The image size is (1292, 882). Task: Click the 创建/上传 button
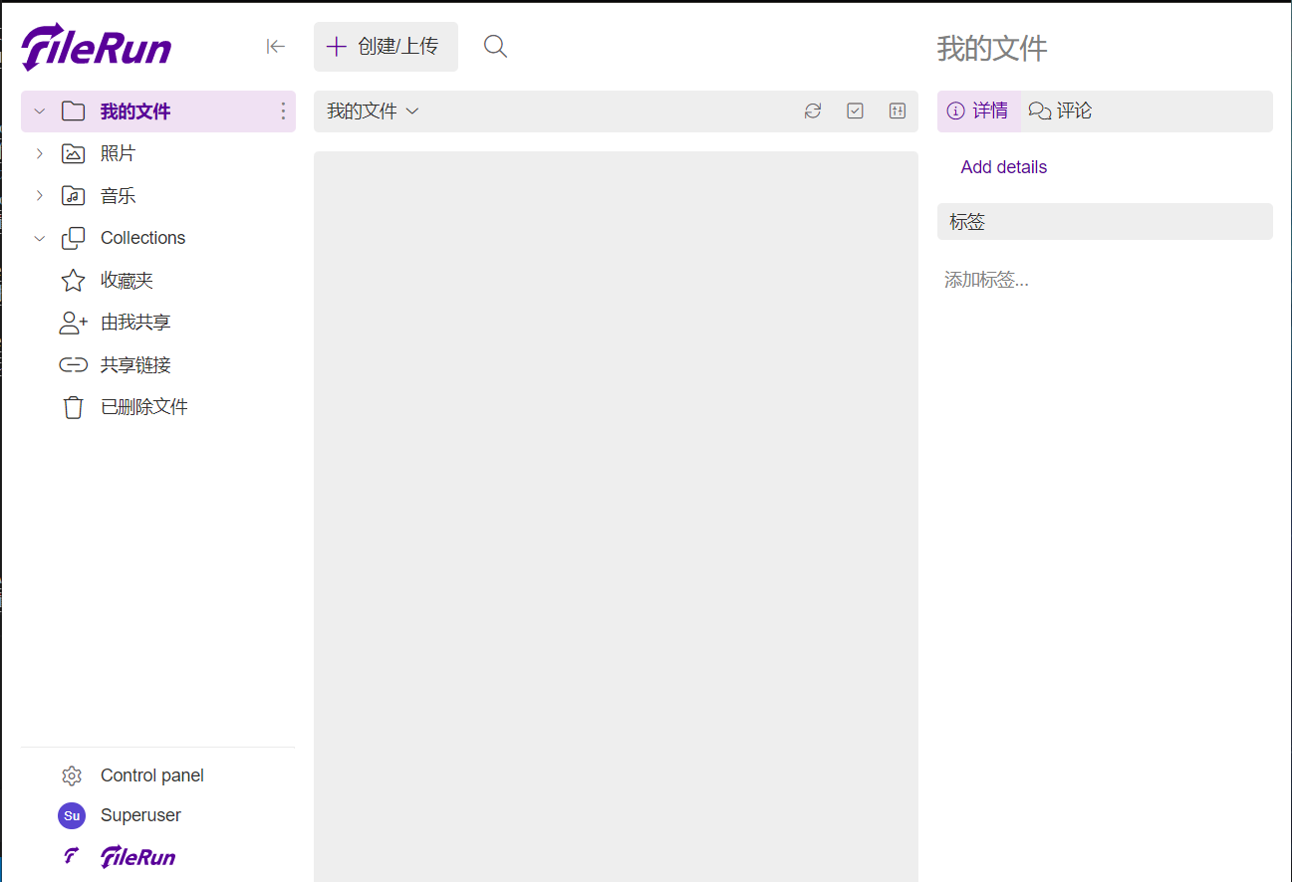pos(386,46)
